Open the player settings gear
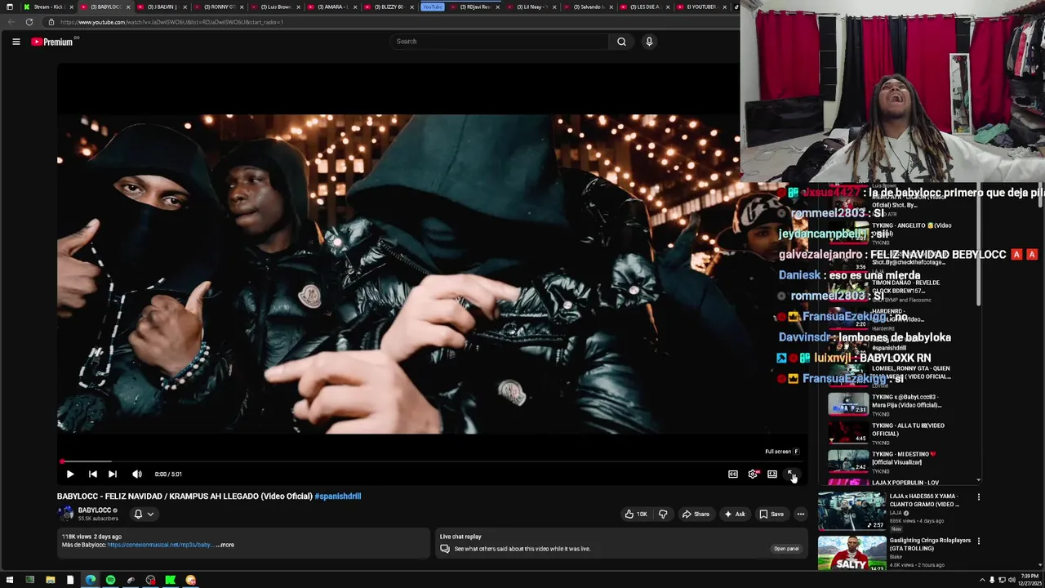 tap(753, 474)
